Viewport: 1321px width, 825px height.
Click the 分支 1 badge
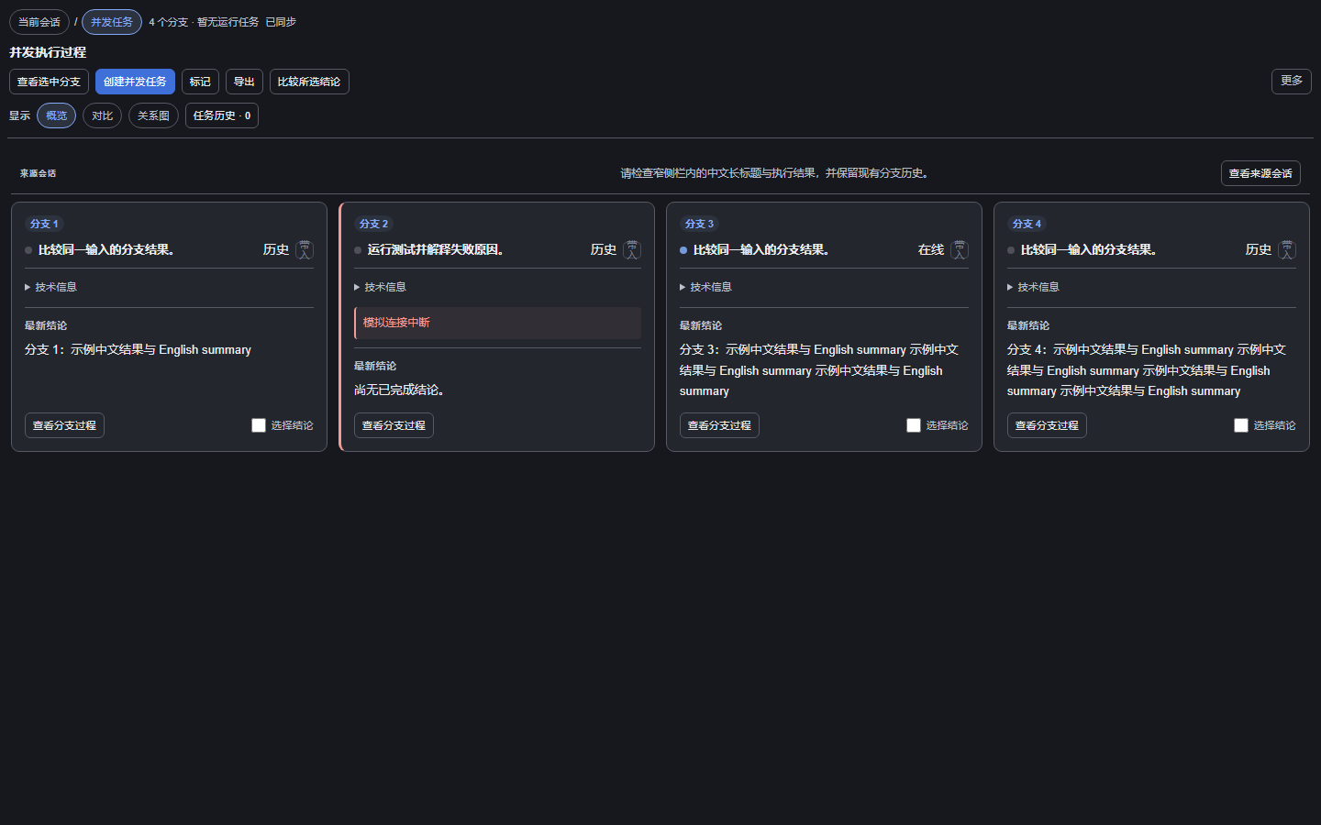click(44, 224)
